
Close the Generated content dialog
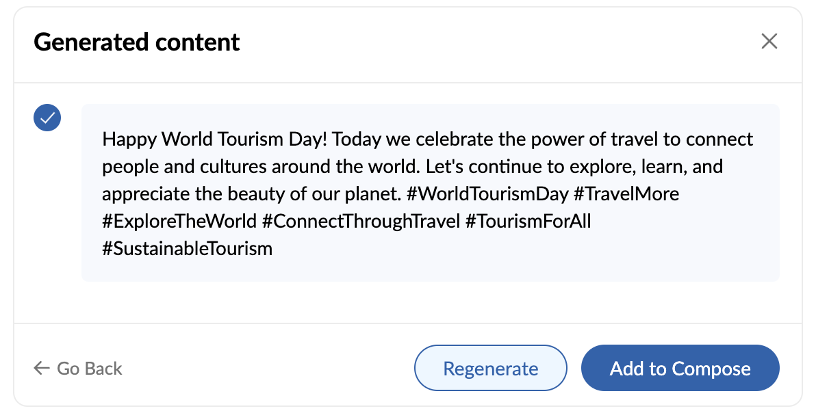coord(769,42)
